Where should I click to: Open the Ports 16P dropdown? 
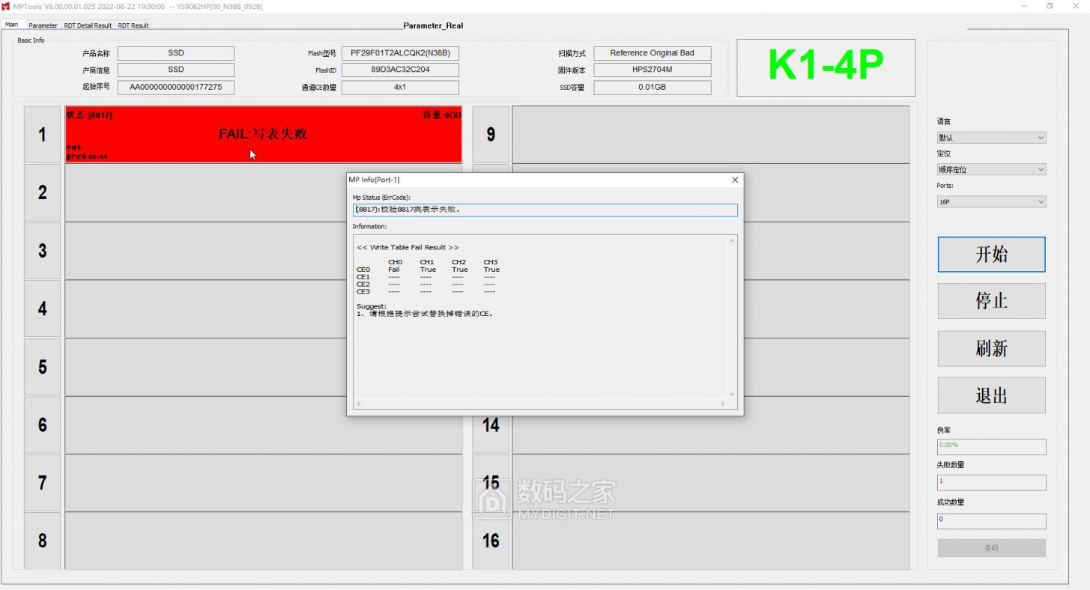(x=990, y=202)
